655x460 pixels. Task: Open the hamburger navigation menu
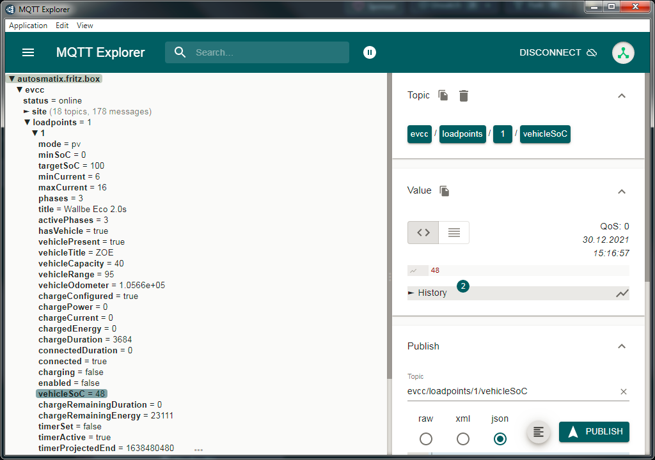coord(28,52)
